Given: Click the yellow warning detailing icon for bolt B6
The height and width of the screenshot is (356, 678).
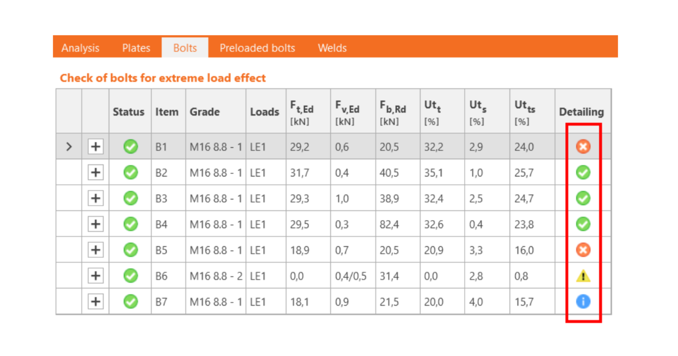Looking at the screenshot, I should click(583, 276).
